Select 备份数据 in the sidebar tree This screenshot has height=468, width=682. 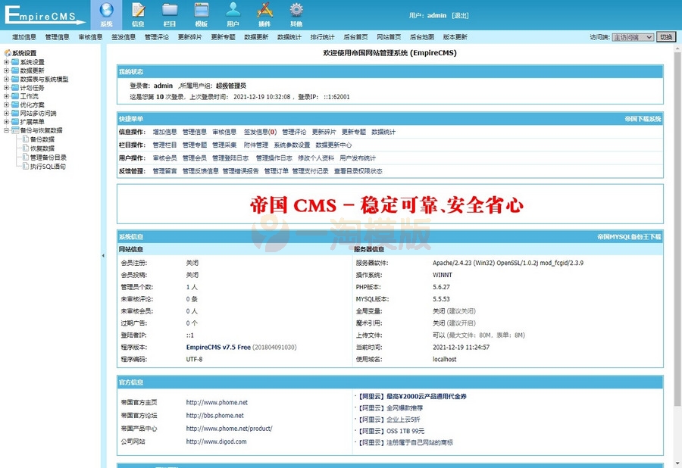[42, 139]
